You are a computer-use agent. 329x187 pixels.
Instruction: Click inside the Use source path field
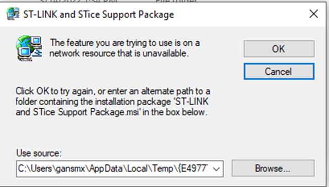[113, 169]
